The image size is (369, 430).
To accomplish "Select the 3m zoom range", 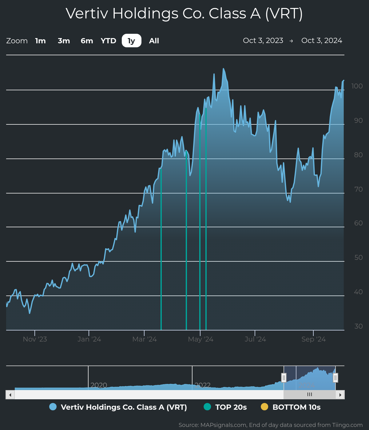I will (64, 41).
